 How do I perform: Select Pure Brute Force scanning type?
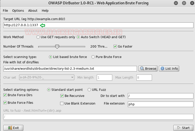tap(93, 57)
